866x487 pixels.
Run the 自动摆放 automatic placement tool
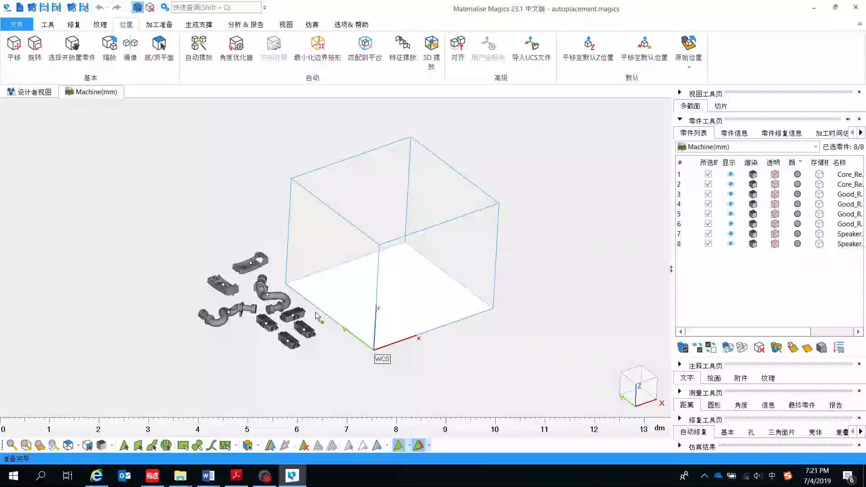pos(199,48)
